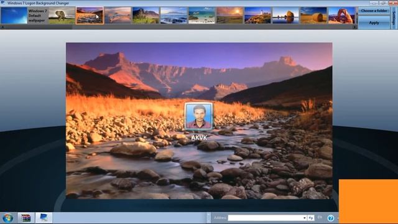Open WinRAR from the taskbar
The width and height of the screenshot is (398, 224).
click(25, 218)
